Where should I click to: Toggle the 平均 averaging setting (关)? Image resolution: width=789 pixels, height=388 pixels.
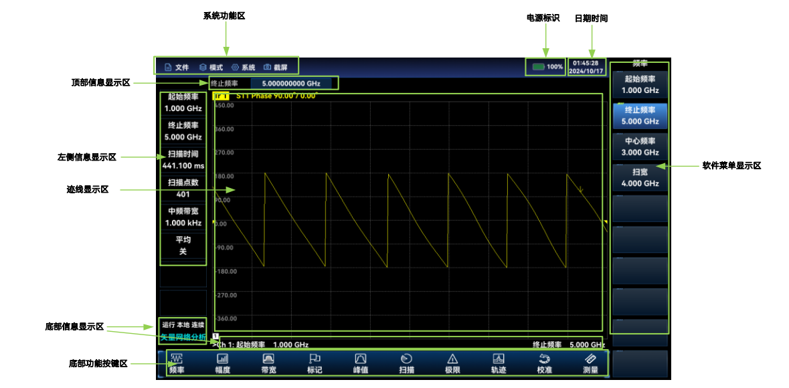[x=183, y=246]
